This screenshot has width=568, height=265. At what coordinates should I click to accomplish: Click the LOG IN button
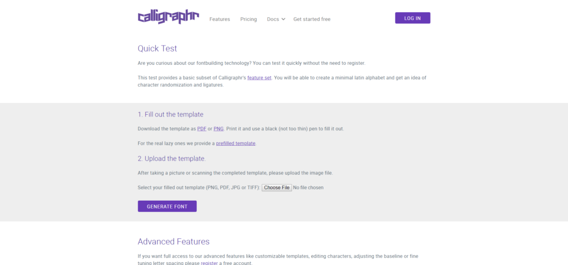[413, 18]
